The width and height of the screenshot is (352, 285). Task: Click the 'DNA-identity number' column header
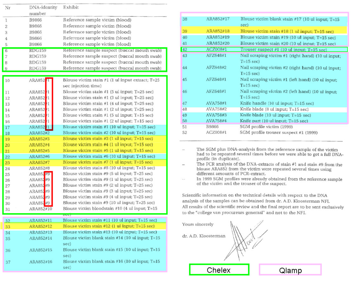click(43, 10)
